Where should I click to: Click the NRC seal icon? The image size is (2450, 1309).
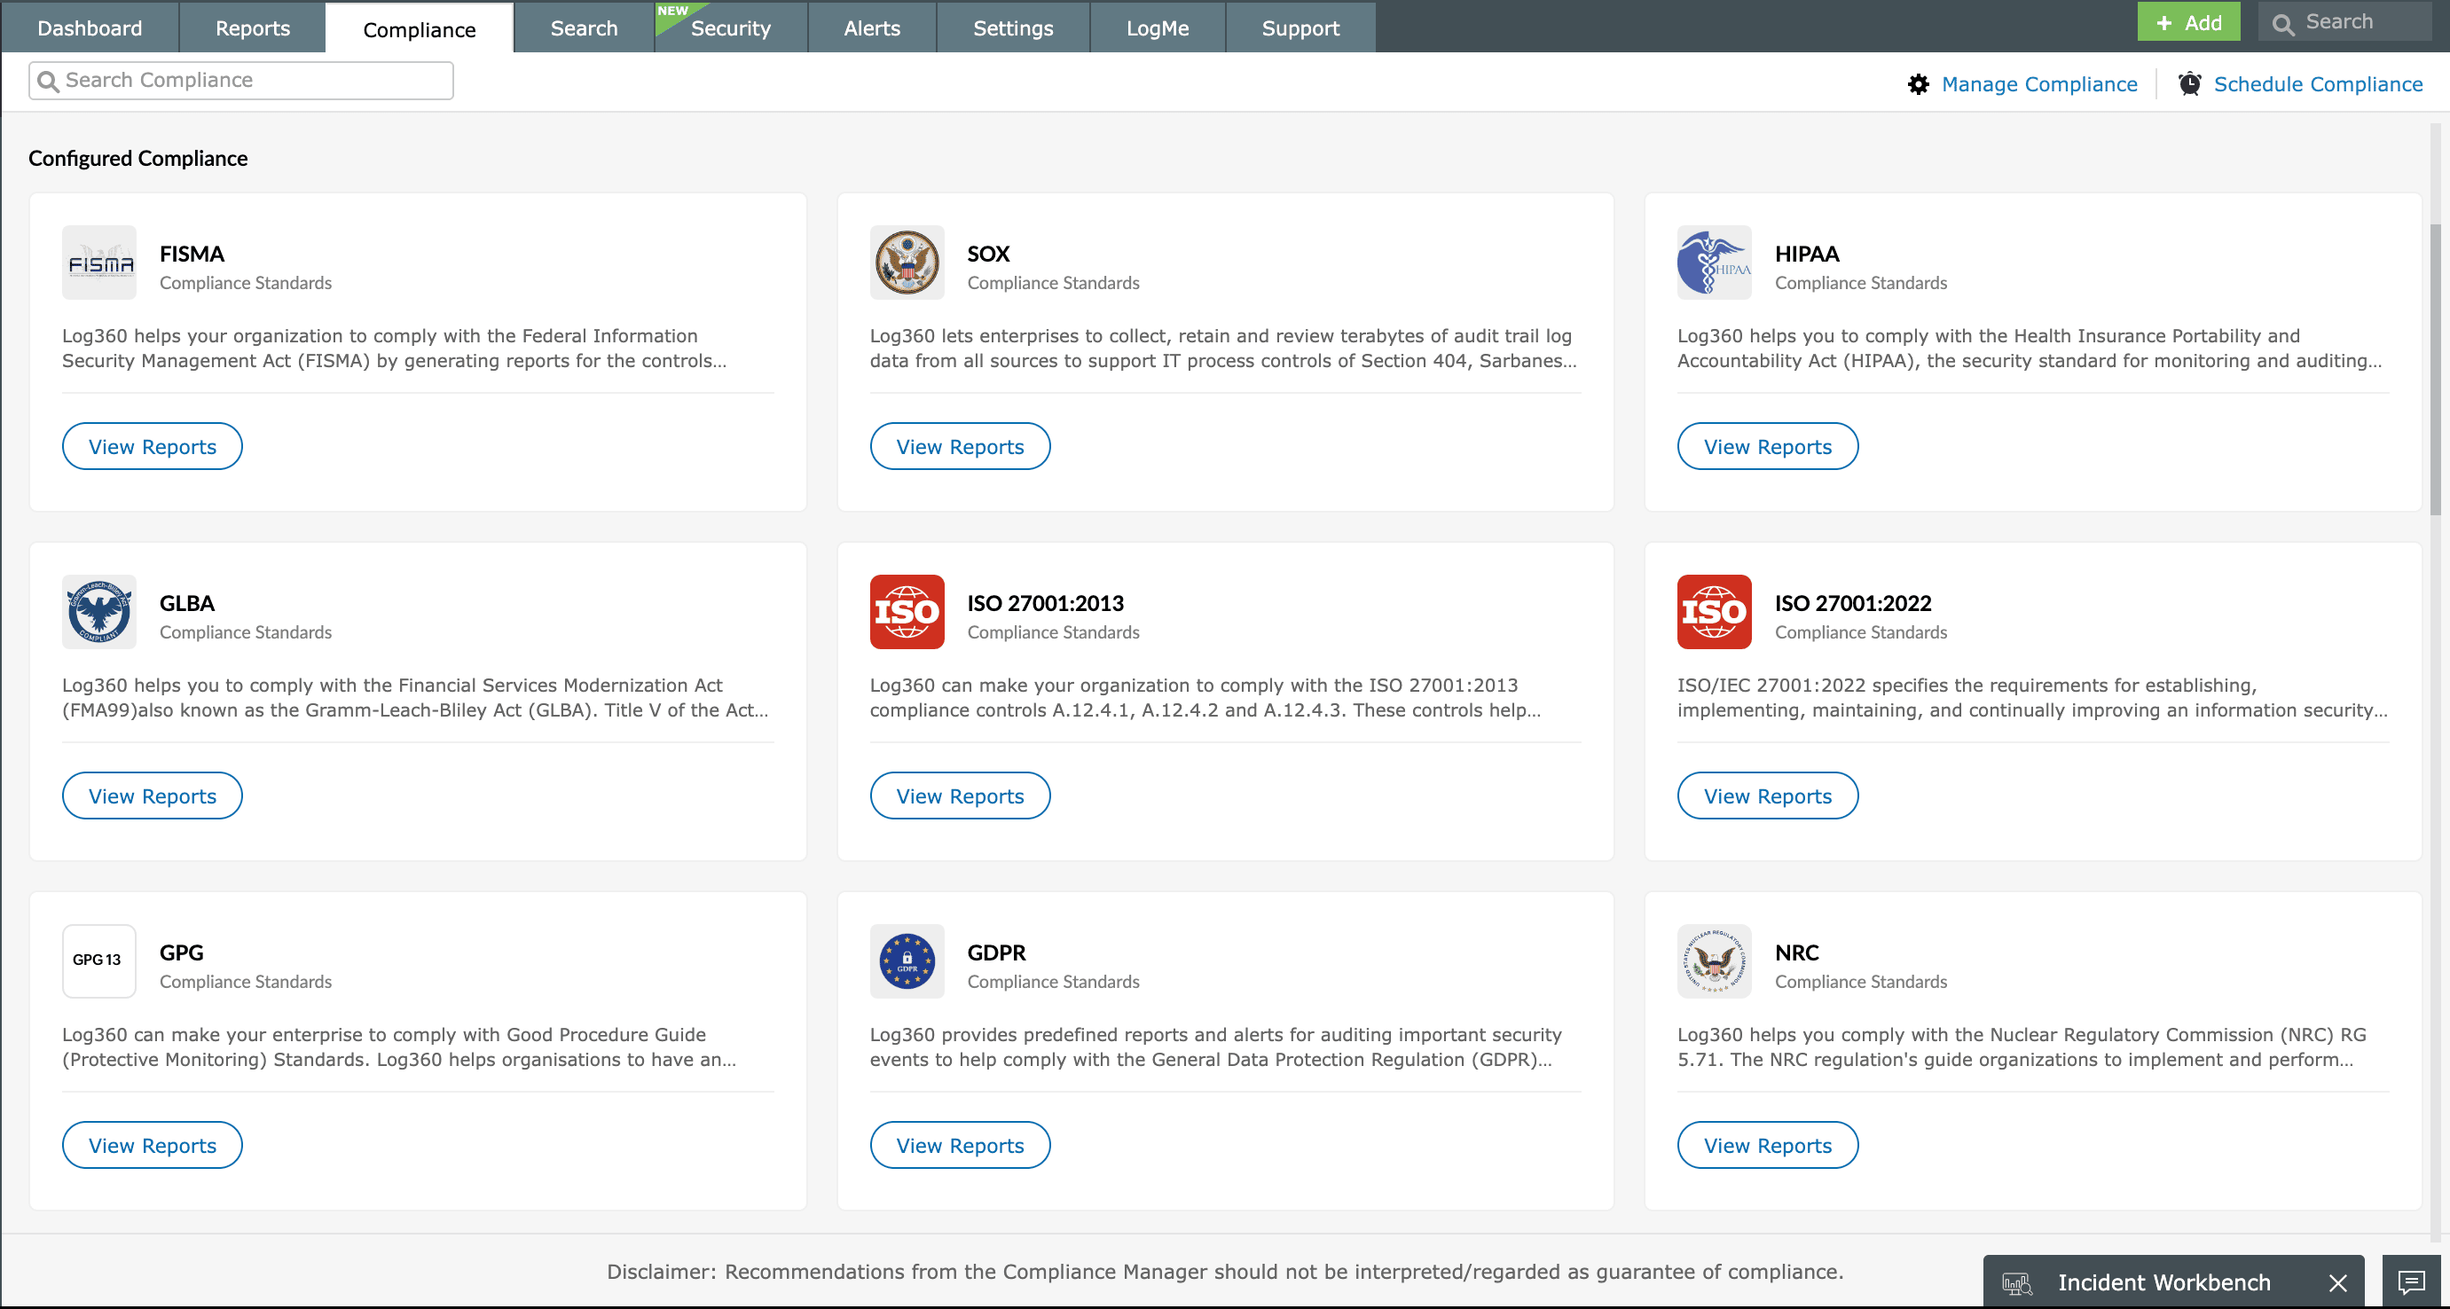coord(1713,960)
